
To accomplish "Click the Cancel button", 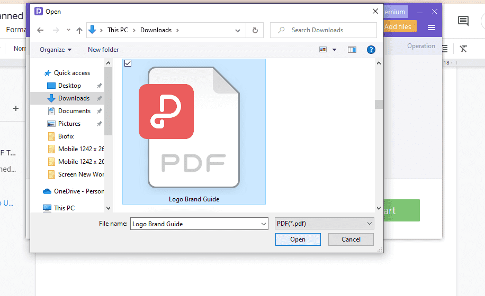I will click(351, 239).
